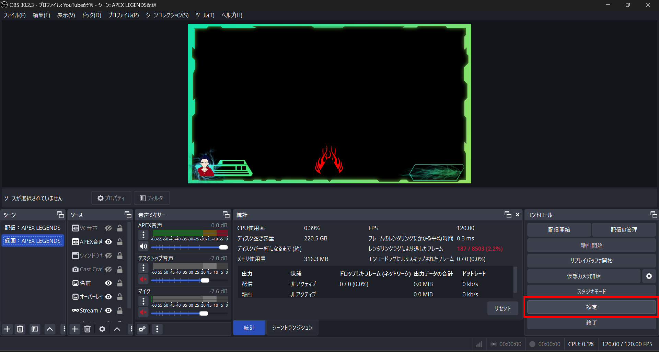Viewport: 659px width, 352px height.
Task: Open virtual camera settings gear
Action: point(649,276)
